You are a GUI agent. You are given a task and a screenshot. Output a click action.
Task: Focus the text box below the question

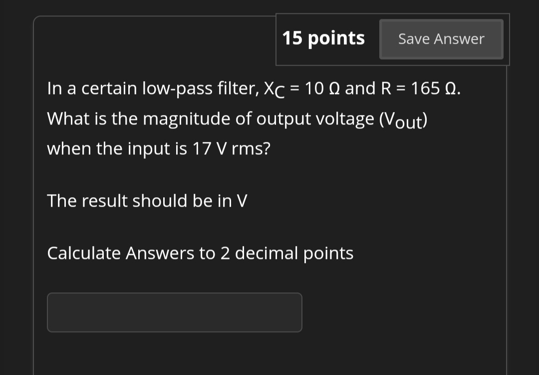175,312
